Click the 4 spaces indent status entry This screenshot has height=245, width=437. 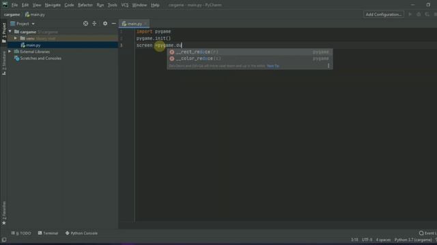point(383,240)
